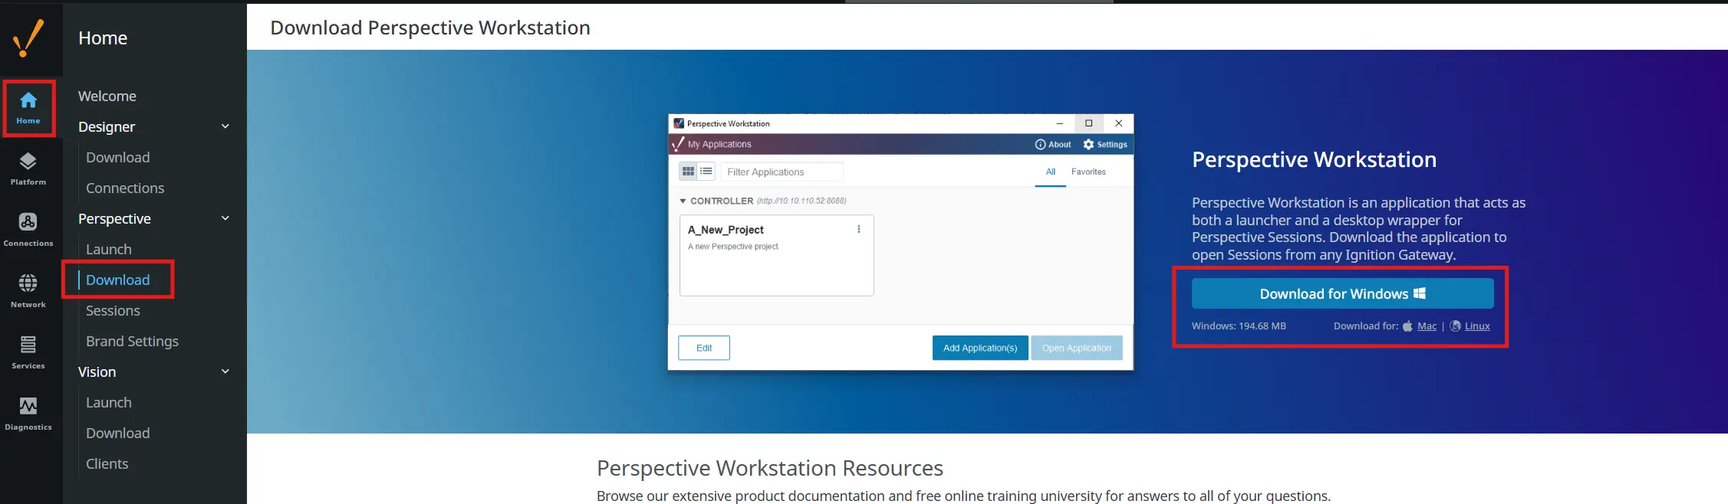This screenshot has height=504, width=1728.
Task: Click Download for Windows button
Action: pos(1342,293)
